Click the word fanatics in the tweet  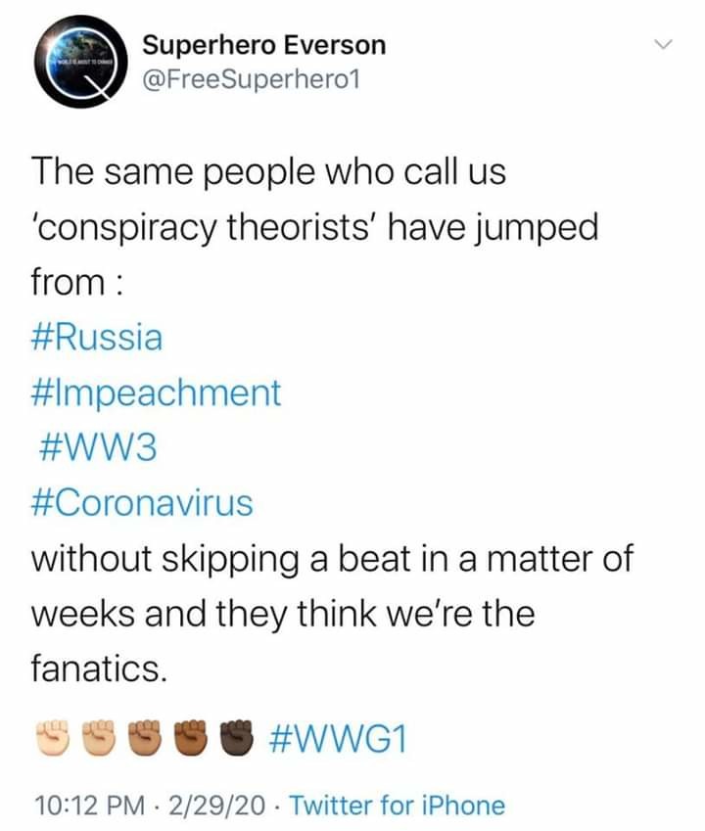coord(99,669)
